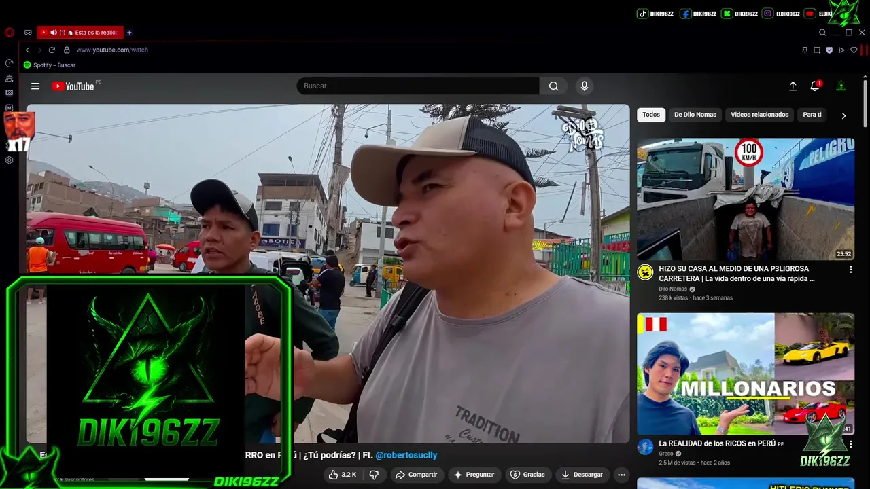Click the Preguntar button
Image resolution: width=870 pixels, height=489 pixels.
tap(474, 475)
